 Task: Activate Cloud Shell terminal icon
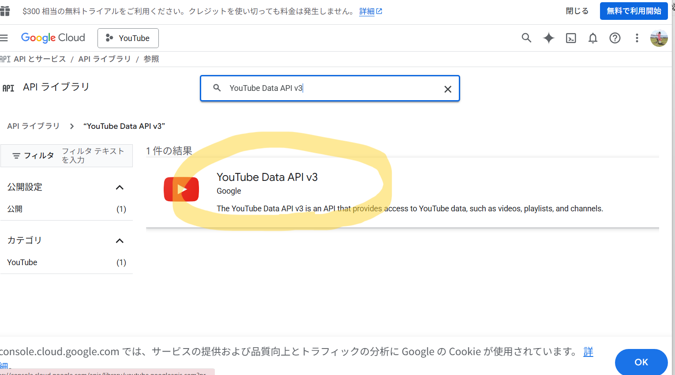click(x=571, y=38)
